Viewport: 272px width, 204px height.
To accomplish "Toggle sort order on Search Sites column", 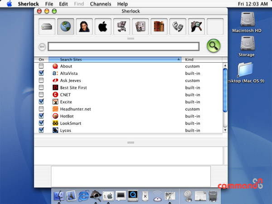I will [115, 59].
